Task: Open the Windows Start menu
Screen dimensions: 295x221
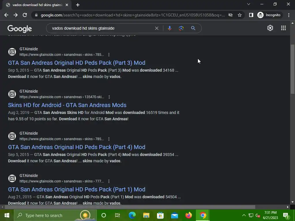Action: 7,215
